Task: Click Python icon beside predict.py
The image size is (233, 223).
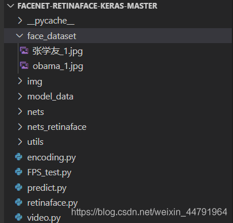Action: click(19, 187)
